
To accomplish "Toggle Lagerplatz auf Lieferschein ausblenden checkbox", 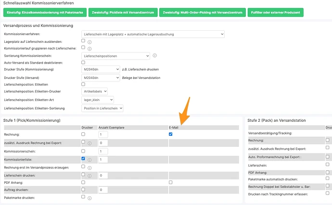I will pos(83,40).
